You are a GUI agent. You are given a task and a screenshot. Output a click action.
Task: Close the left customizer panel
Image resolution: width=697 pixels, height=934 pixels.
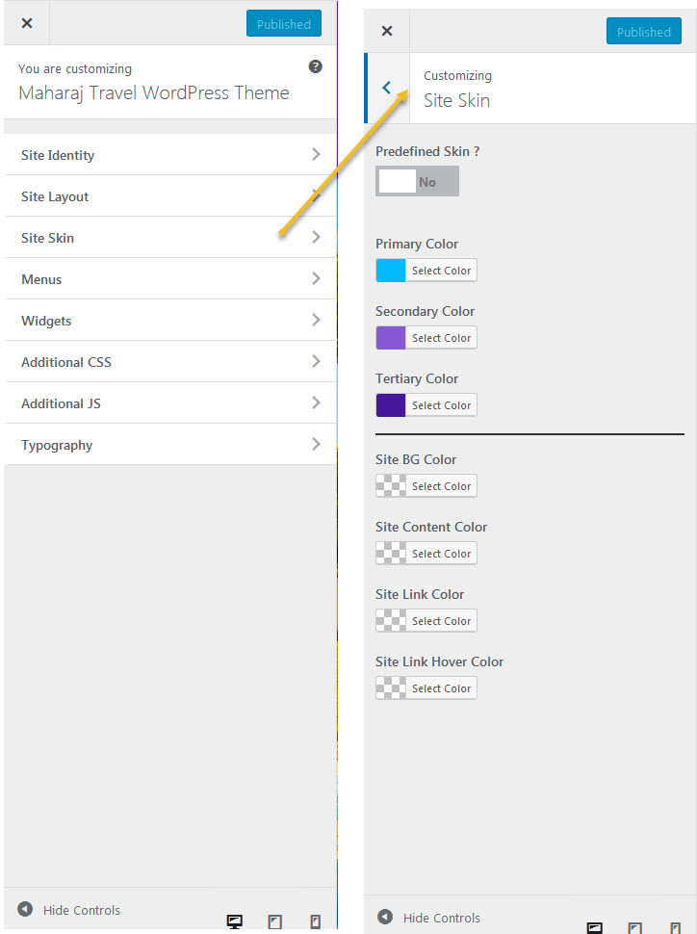(27, 24)
